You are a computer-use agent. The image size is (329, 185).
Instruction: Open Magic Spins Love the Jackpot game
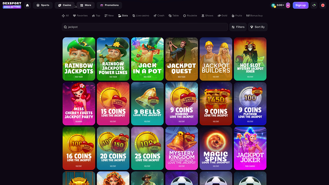(216, 148)
